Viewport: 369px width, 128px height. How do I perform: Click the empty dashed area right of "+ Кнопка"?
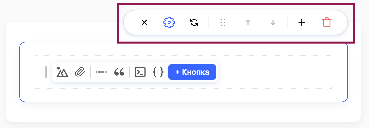[x=275, y=72]
